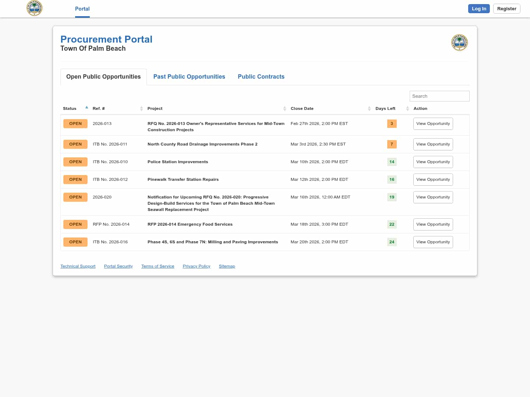View Opportunity for Police Station Improvements
Screen dimensions: 530x397
(433, 162)
